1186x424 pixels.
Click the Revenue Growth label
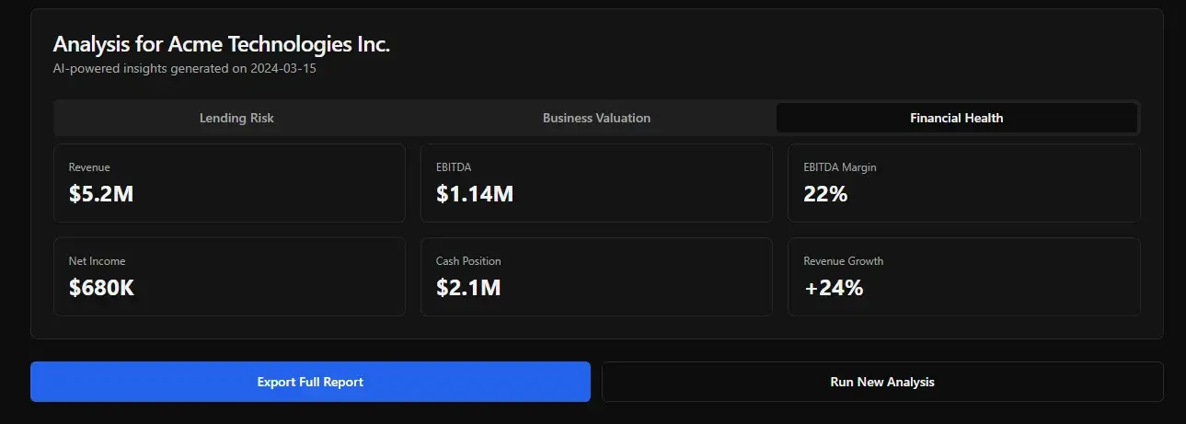point(843,261)
